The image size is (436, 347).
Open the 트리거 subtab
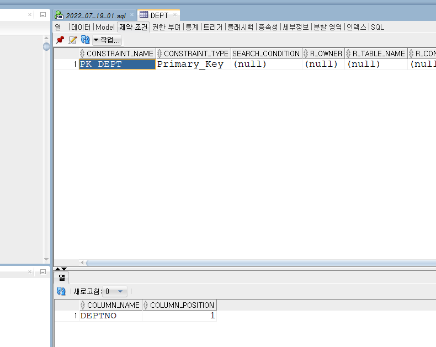point(213,27)
